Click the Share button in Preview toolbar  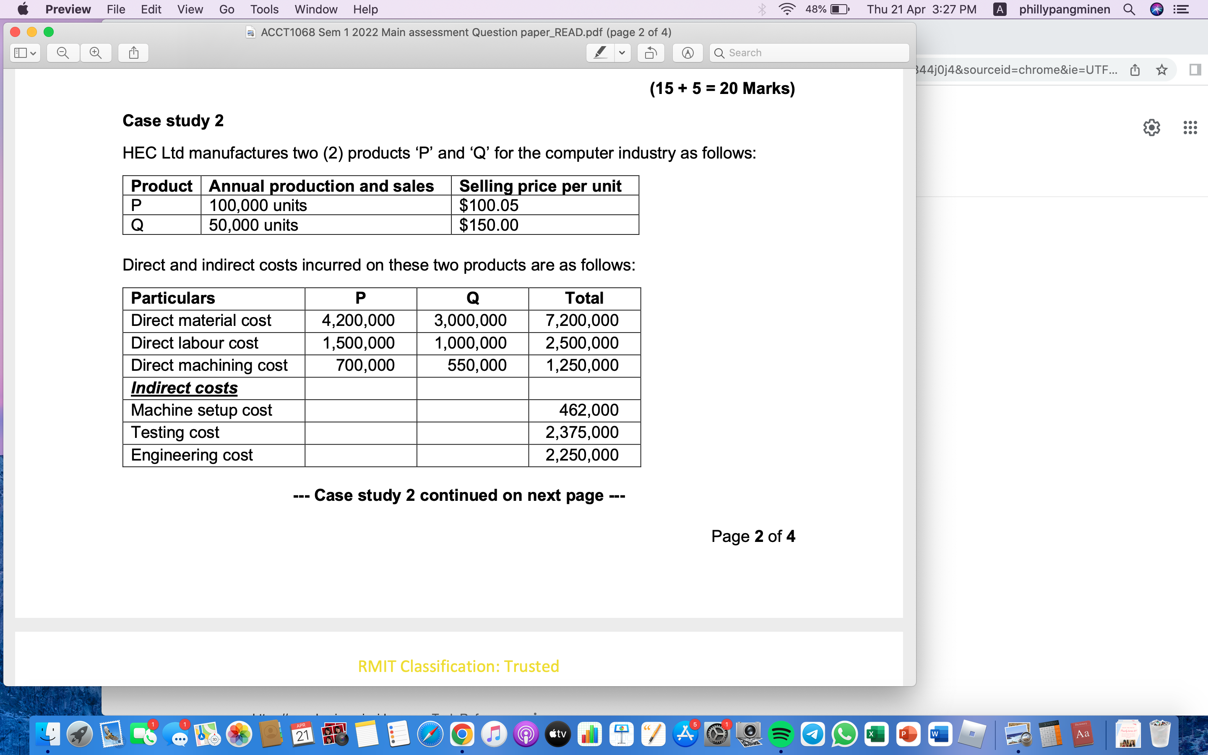tap(133, 53)
